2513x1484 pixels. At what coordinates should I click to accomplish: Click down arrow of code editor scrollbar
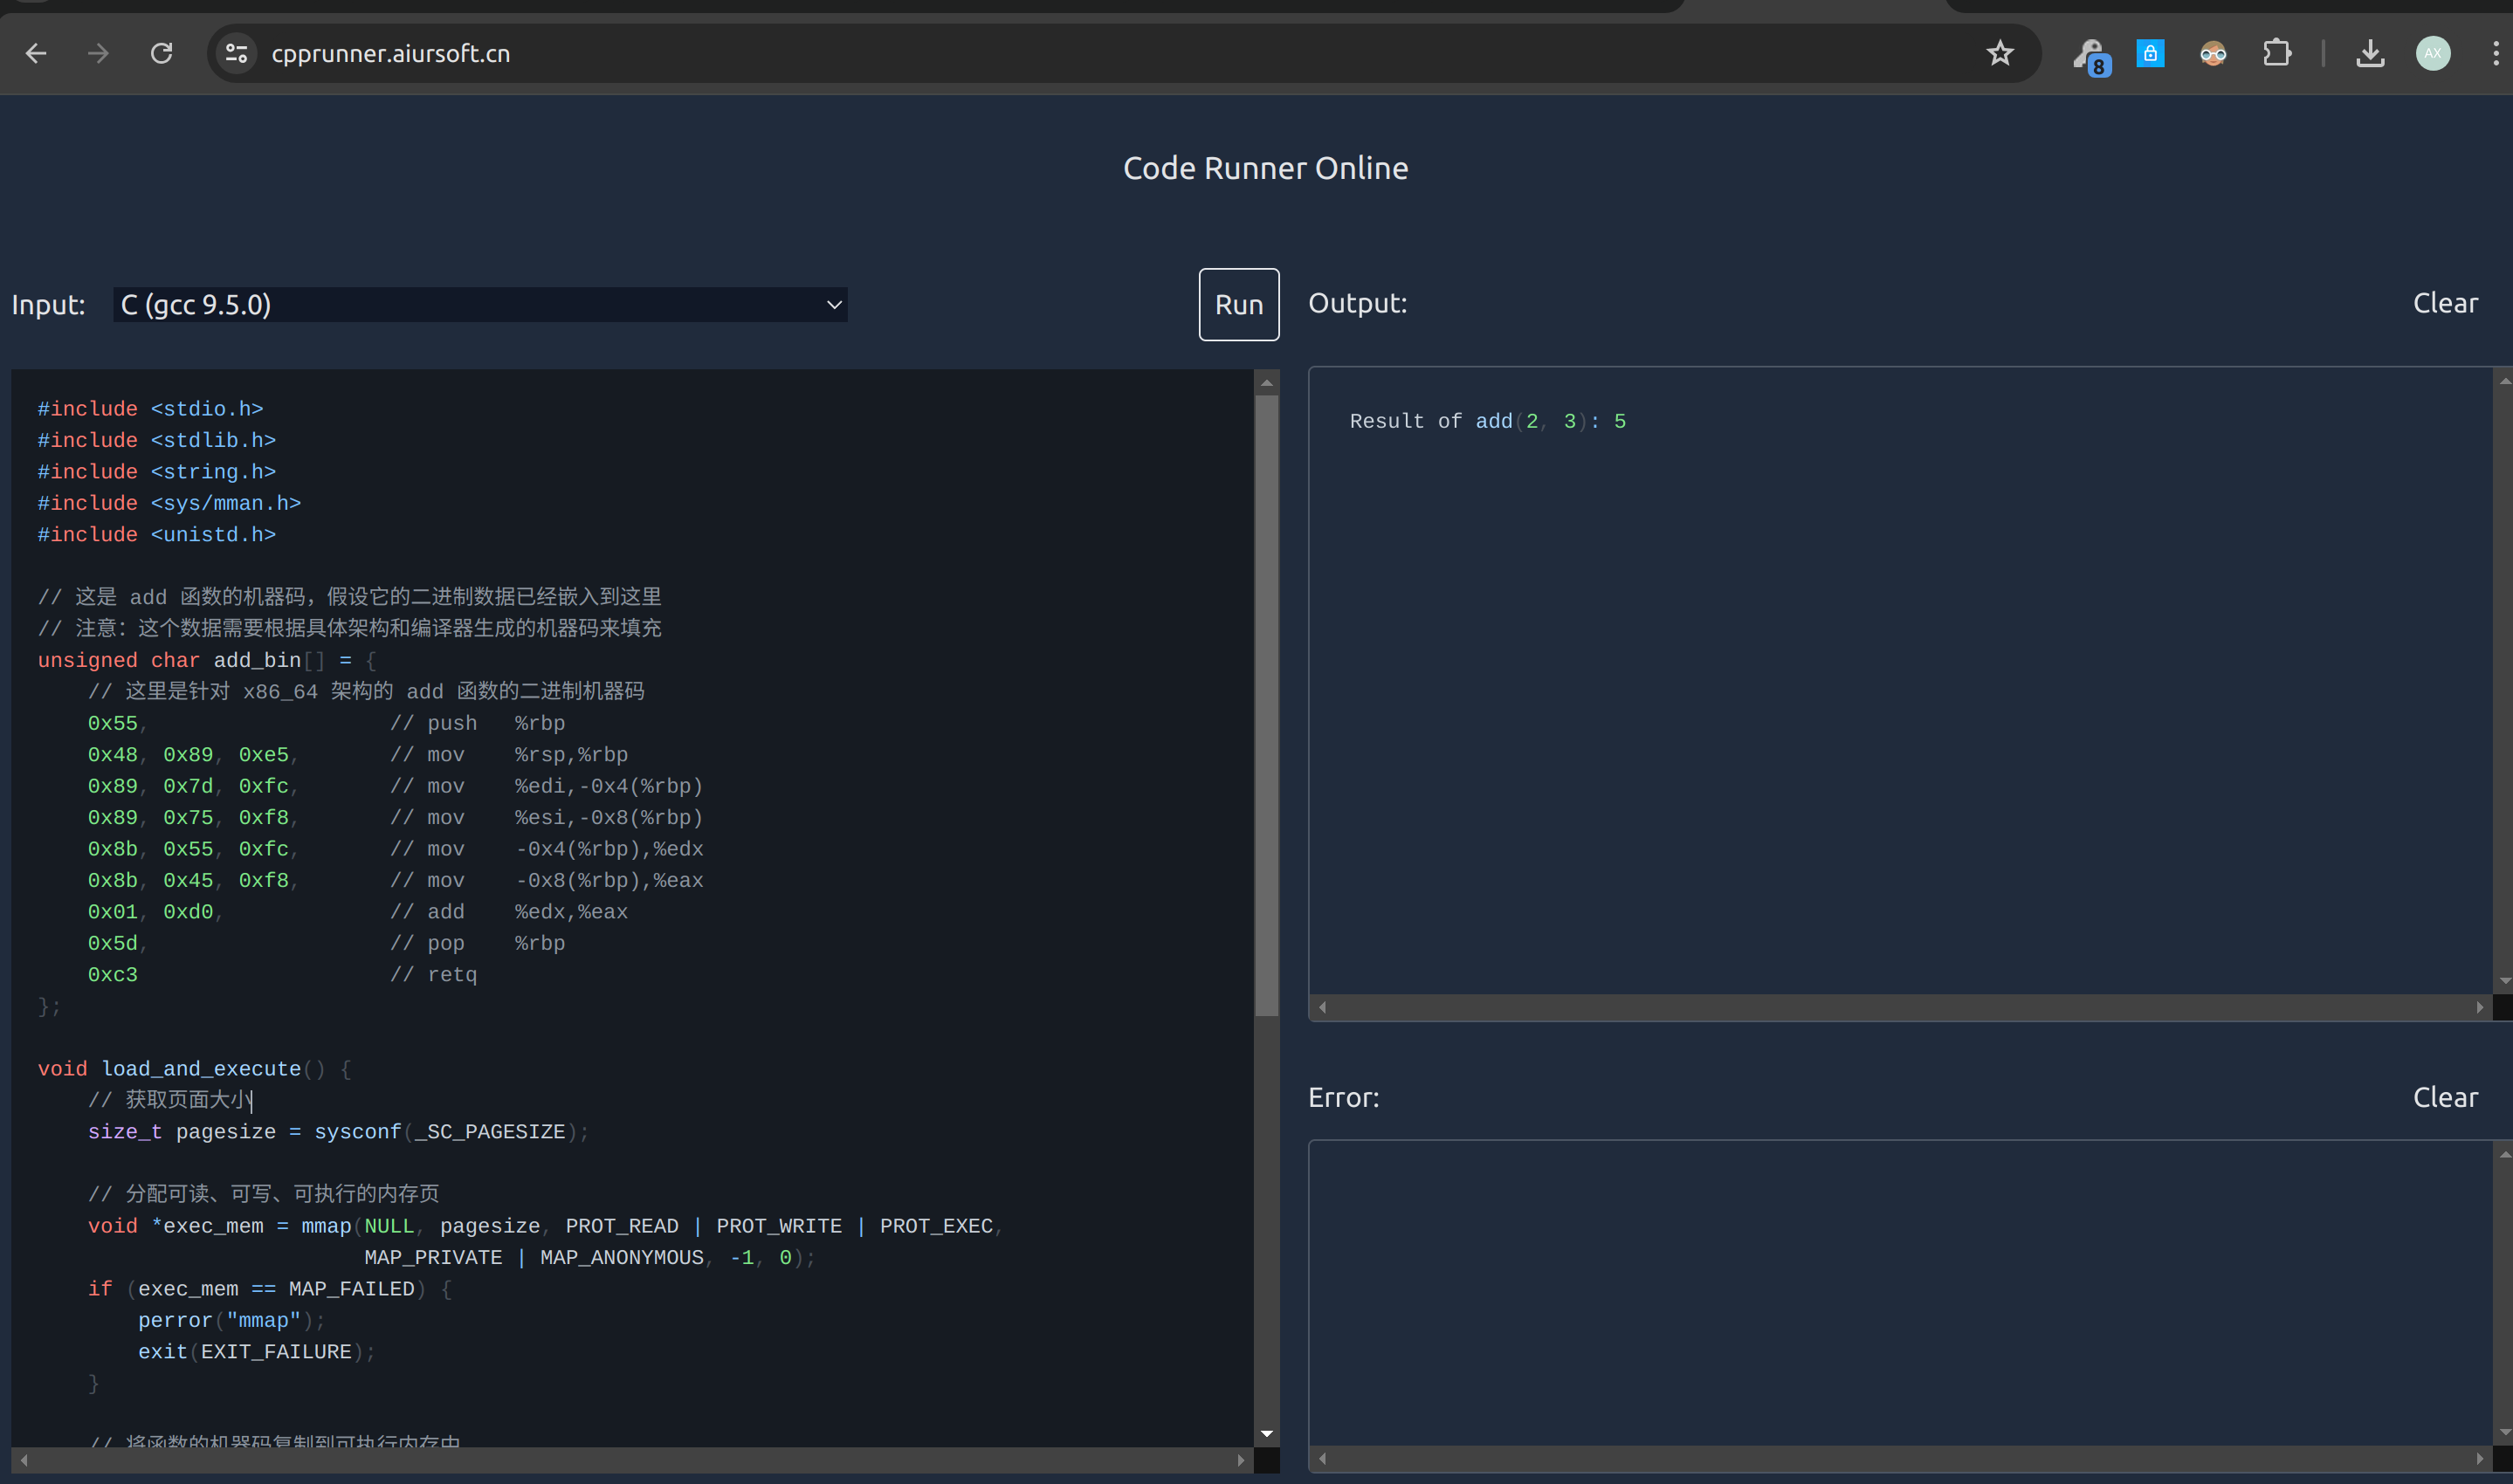coord(1266,1434)
